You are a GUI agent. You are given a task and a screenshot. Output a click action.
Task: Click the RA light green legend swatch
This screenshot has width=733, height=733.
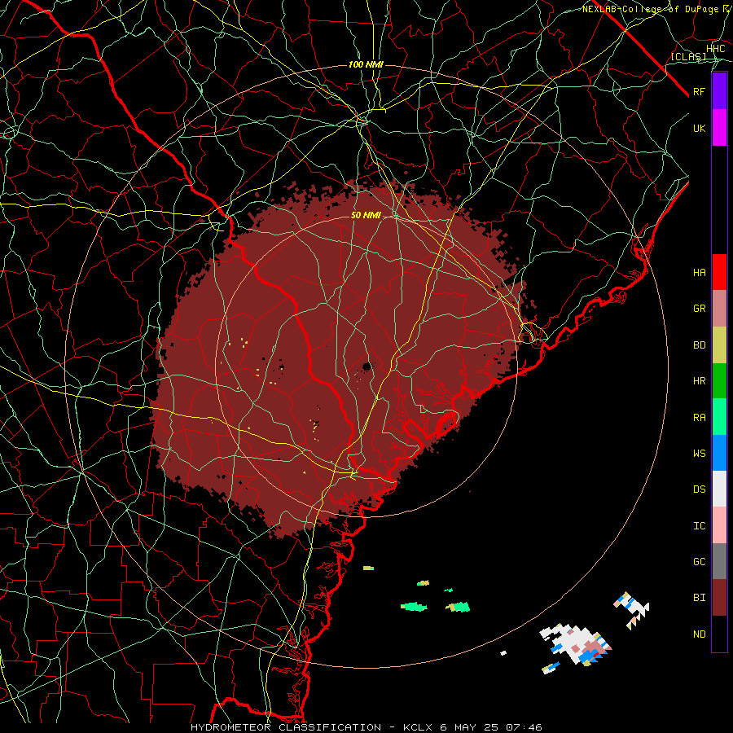pyautogui.click(x=719, y=417)
